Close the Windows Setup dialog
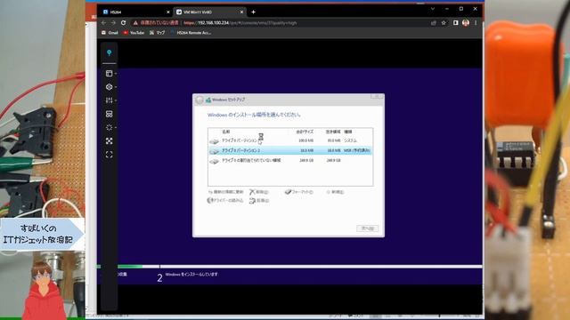Viewport: 570px width, 320px height. tap(377, 97)
